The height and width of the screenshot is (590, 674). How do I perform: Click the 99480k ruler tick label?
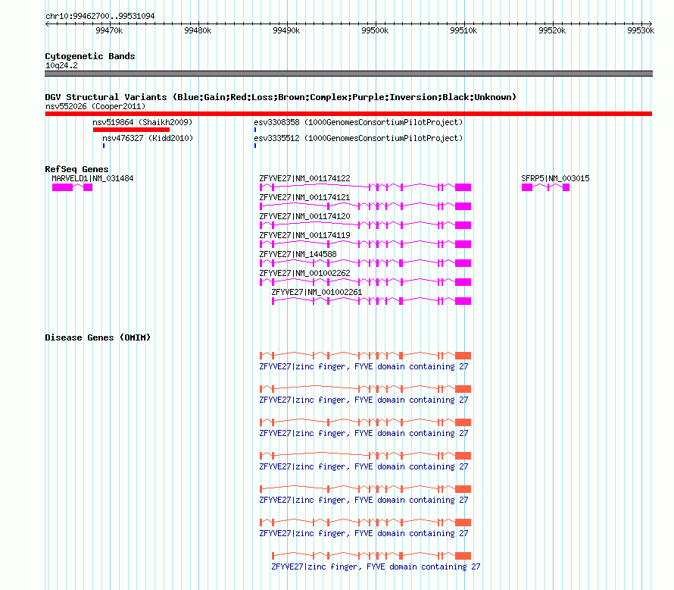[198, 30]
